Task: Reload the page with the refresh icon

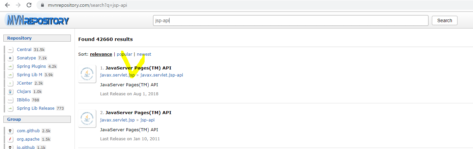Action: click(29, 5)
